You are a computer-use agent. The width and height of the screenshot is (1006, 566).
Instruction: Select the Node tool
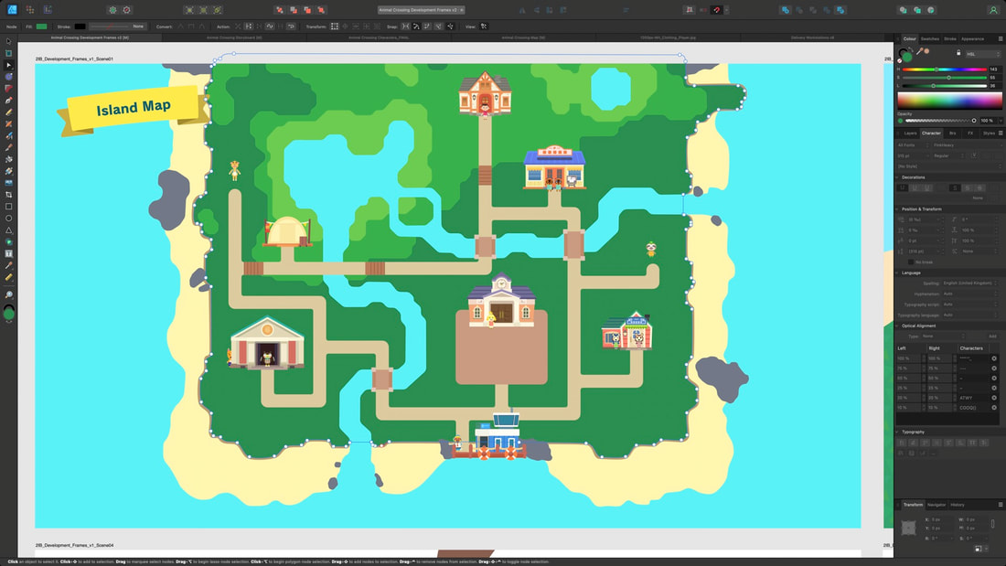[8, 65]
